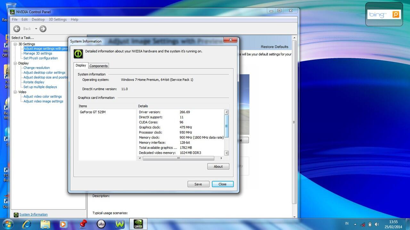
Task: Click the network signal tray icon
Action: [x=363, y=224]
